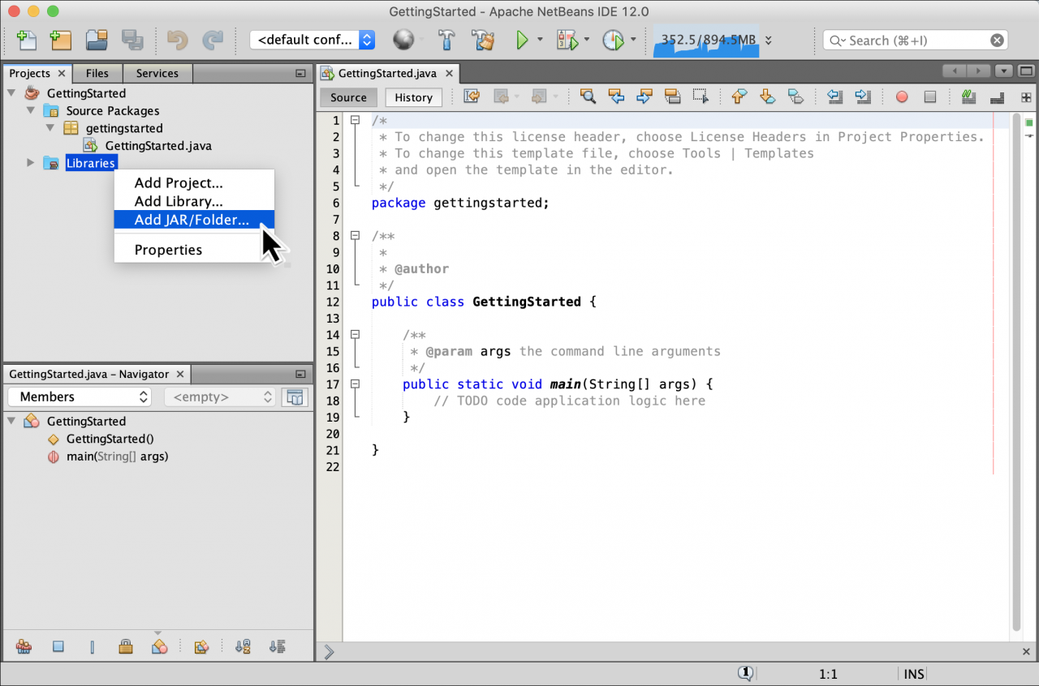Create a new Java file
Viewport: 1039px width, 686px height.
(x=25, y=40)
